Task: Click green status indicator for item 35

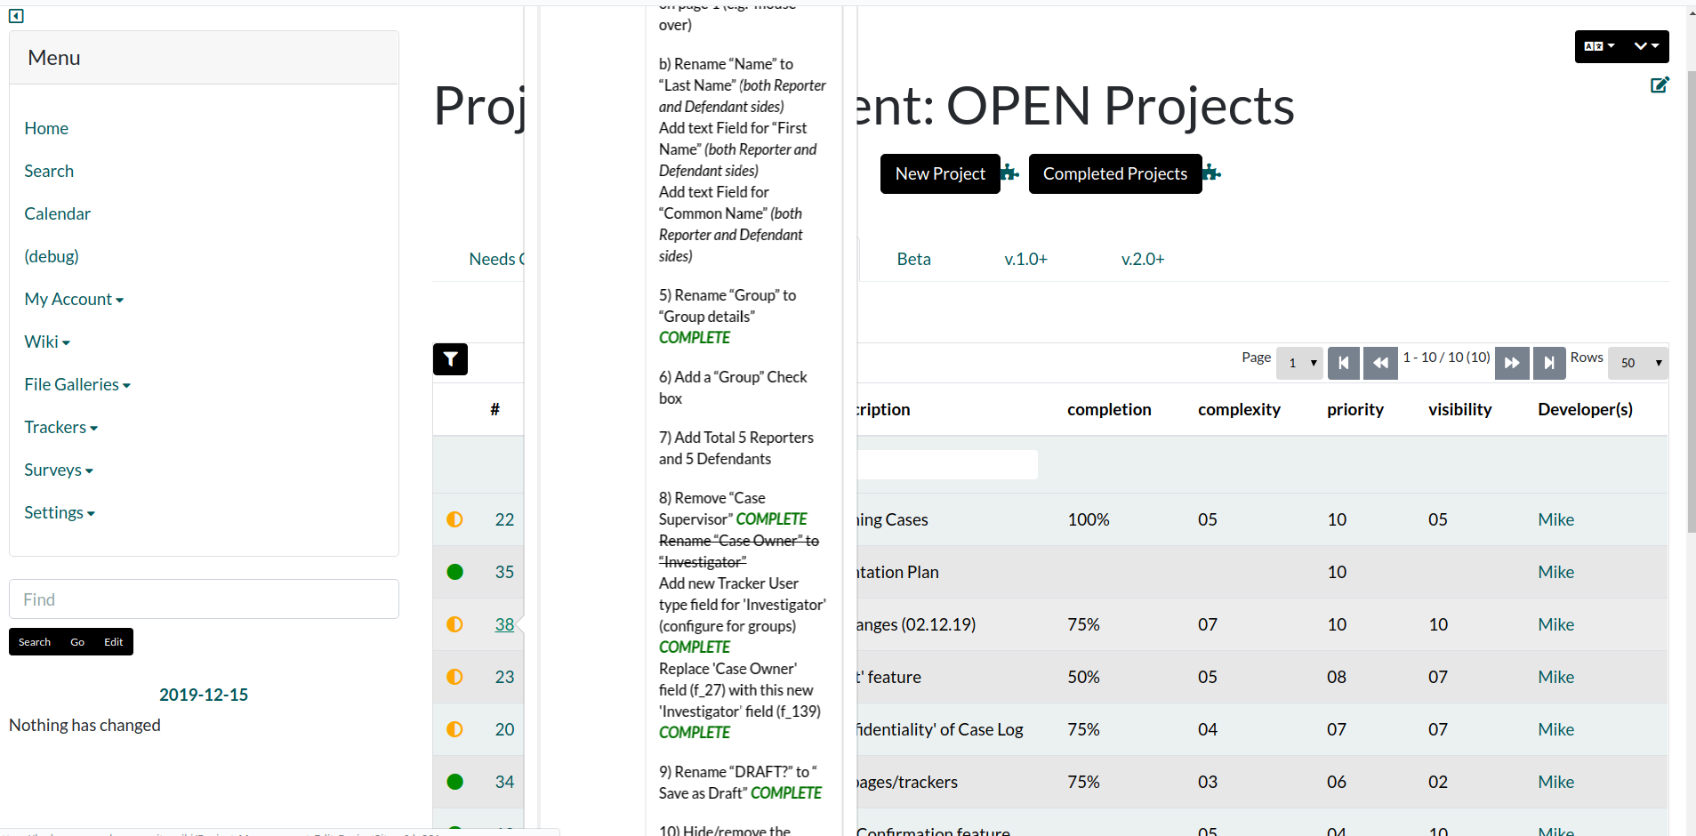Action: tap(454, 572)
